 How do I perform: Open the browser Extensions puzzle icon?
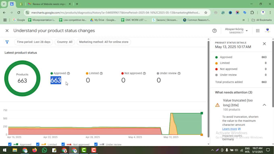point(252,12)
